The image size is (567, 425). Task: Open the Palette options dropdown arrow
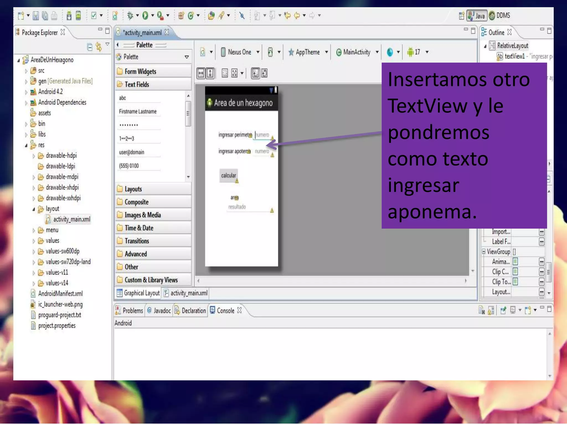tap(187, 57)
